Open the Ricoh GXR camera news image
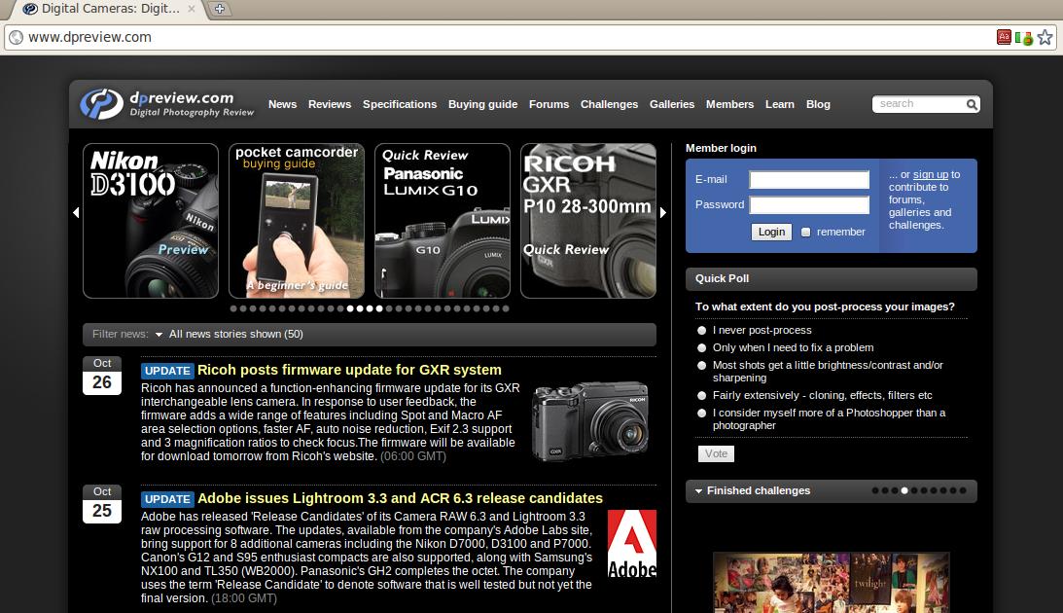The width and height of the screenshot is (1063, 613). [x=589, y=421]
